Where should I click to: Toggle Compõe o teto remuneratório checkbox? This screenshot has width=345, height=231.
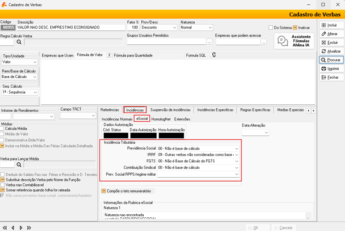(x=104, y=191)
